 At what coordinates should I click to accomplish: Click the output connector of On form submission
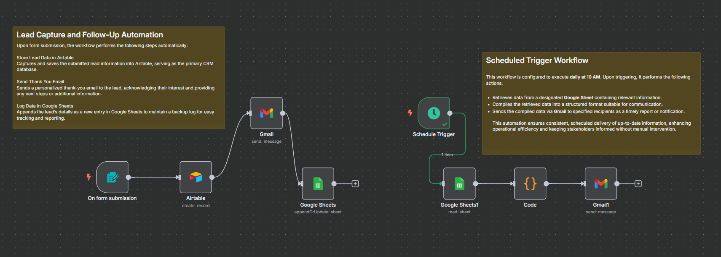point(128,177)
